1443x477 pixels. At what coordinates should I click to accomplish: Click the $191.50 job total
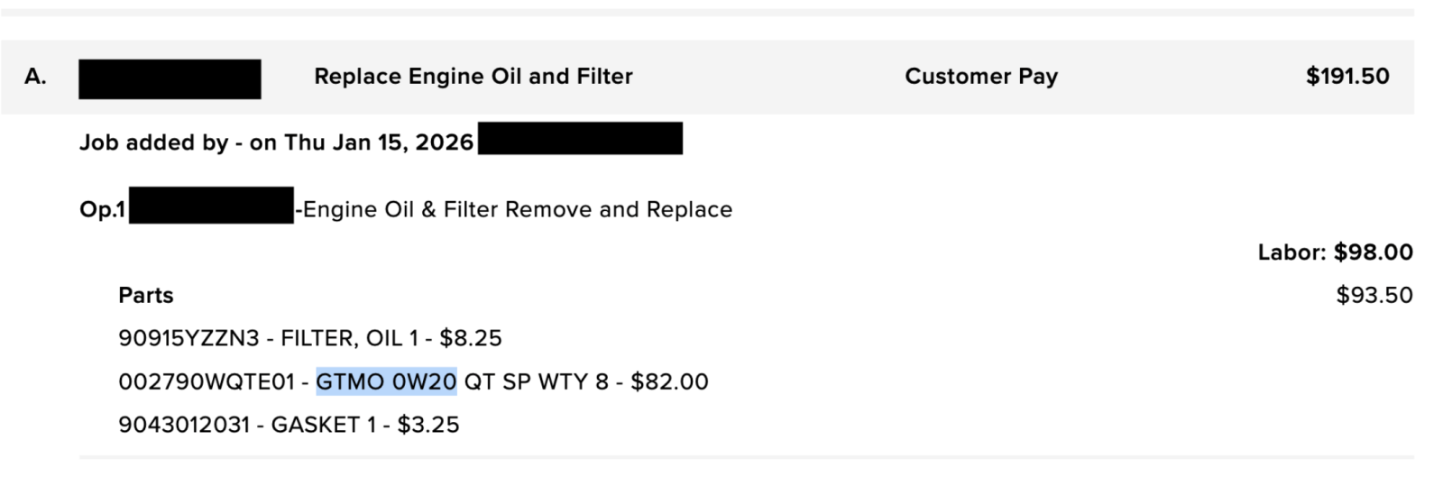(x=1346, y=77)
